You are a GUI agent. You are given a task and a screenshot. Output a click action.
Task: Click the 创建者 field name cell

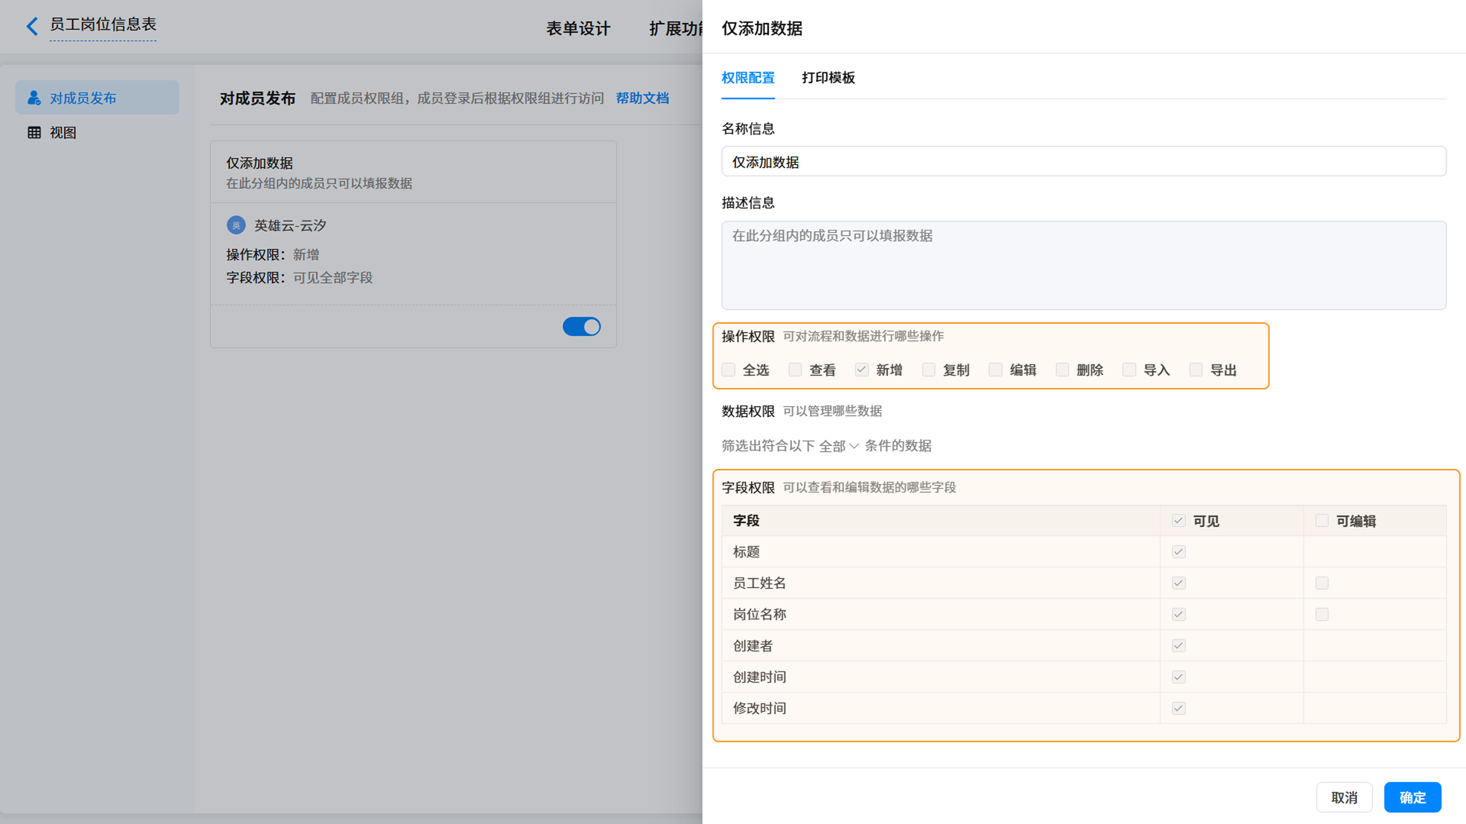[x=940, y=646]
